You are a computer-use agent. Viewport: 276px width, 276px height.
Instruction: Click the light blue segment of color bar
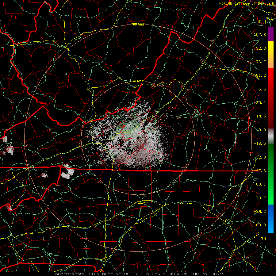coord(271,219)
